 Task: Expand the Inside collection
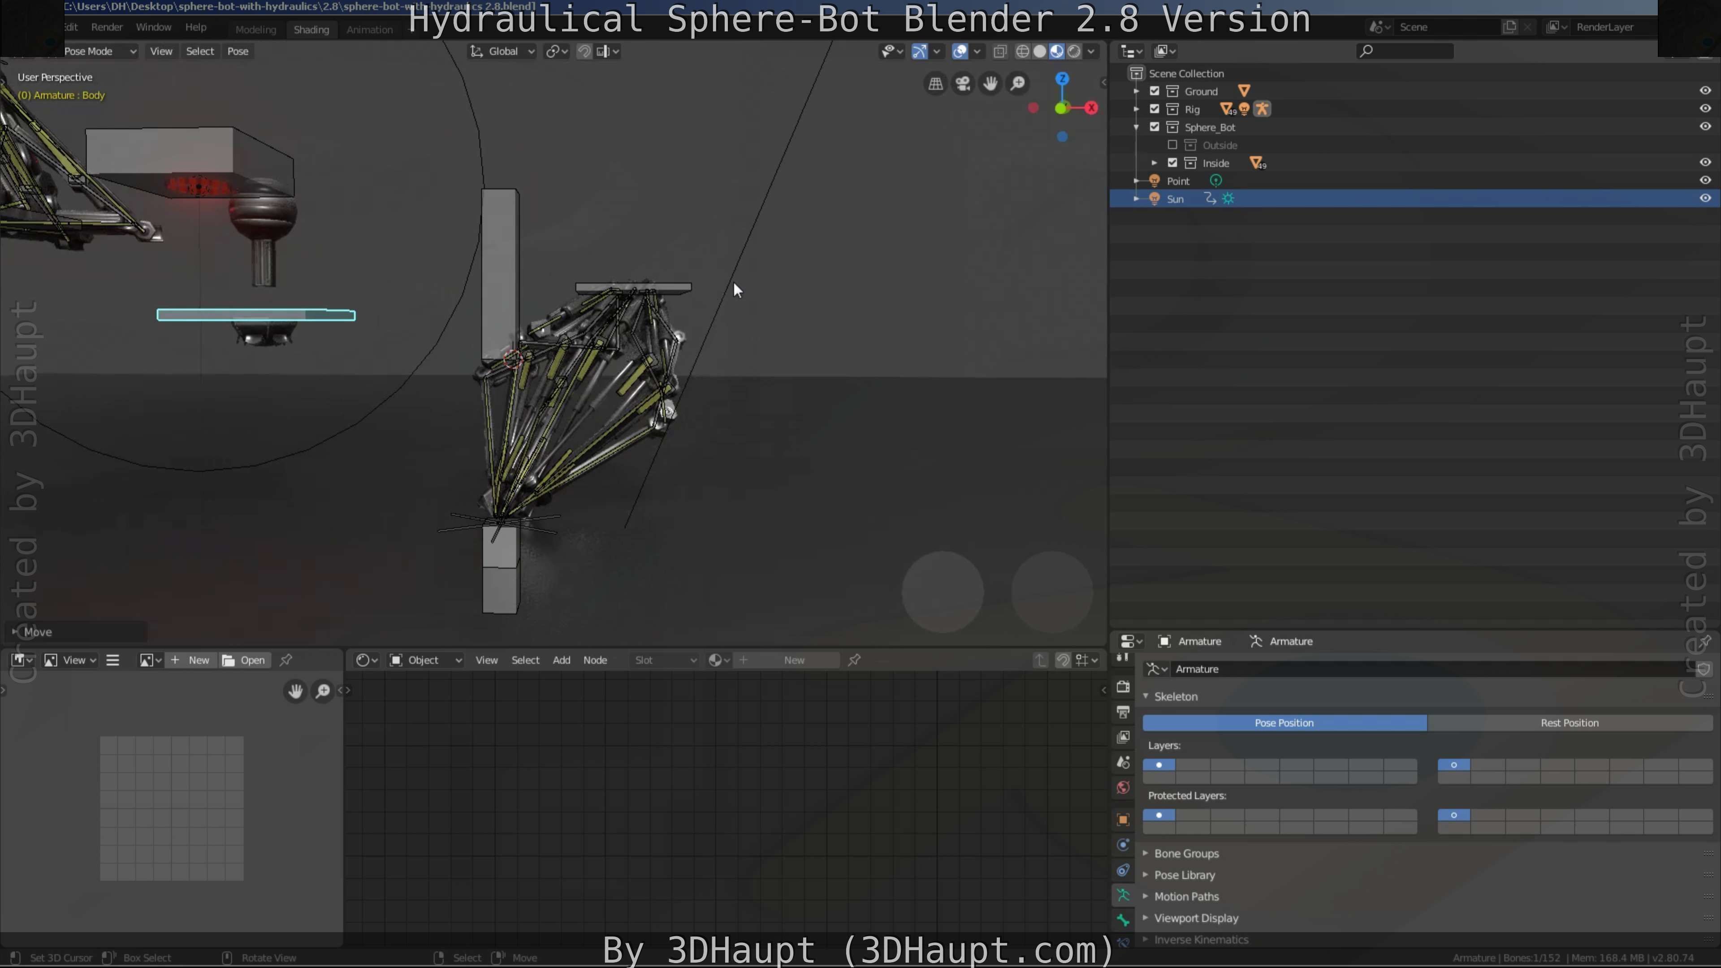click(1155, 163)
